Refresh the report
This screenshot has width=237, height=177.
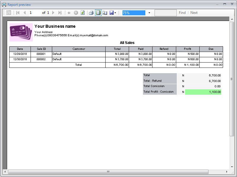click(82, 13)
